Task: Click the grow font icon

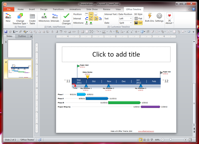Action: (127, 32)
